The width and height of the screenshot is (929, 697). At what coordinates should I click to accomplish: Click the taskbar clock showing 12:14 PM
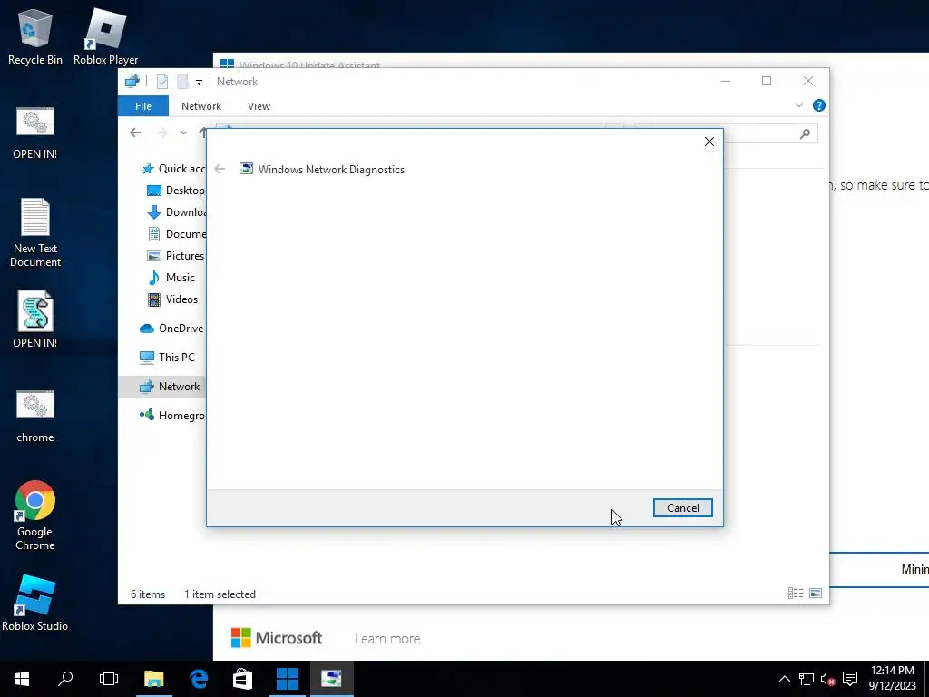(x=893, y=679)
